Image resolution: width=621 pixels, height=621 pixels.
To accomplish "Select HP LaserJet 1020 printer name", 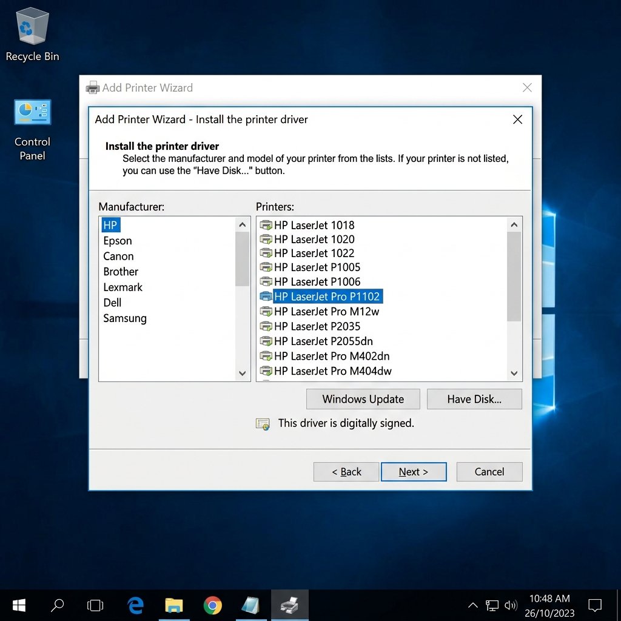I will (314, 239).
